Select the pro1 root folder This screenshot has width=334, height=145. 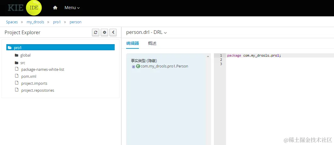61,47
